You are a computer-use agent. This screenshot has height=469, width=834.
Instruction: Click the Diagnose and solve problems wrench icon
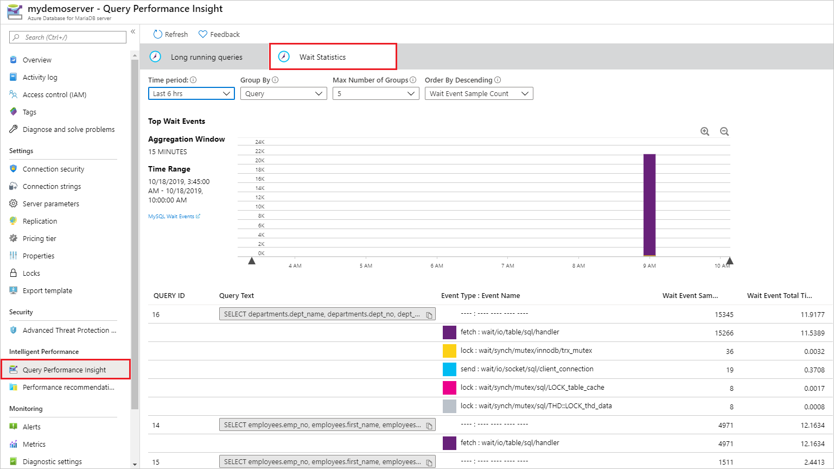pos(14,129)
